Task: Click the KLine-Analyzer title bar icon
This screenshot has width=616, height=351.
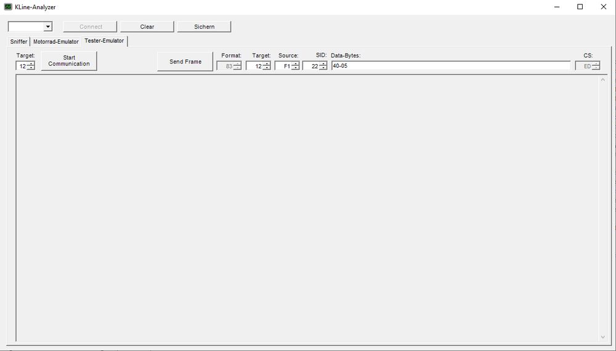Action: (x=8, y=7)
